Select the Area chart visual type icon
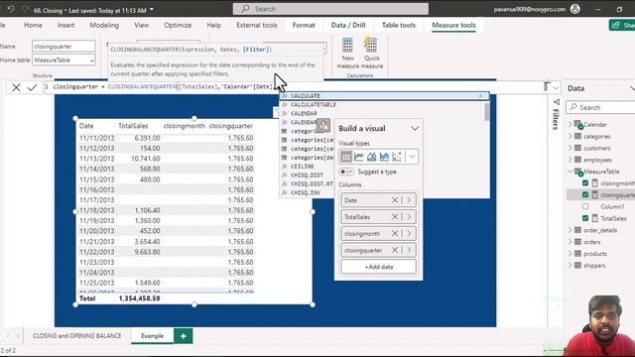635x357 pixels. [371, 157]
